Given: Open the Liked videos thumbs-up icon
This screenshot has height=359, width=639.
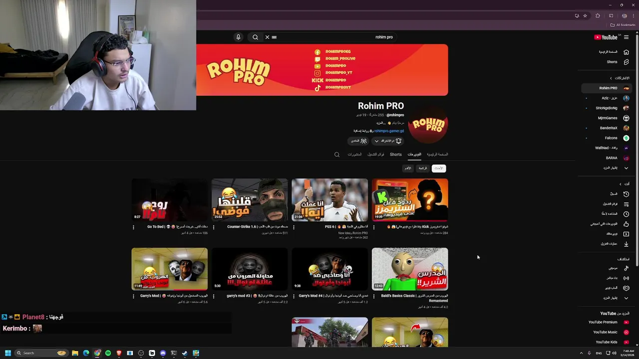Looking at the screenshot, I should pos(626,224).
